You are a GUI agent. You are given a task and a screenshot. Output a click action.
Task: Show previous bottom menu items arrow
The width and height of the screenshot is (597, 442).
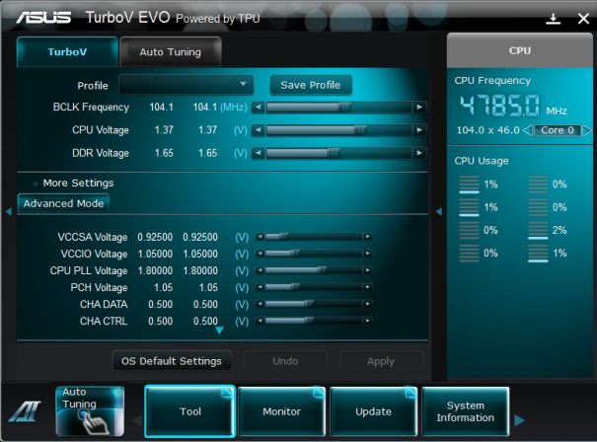pos(137,420)
